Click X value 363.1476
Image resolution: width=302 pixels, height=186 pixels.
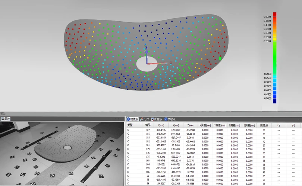pyautogui.click(x=161, y=130)
